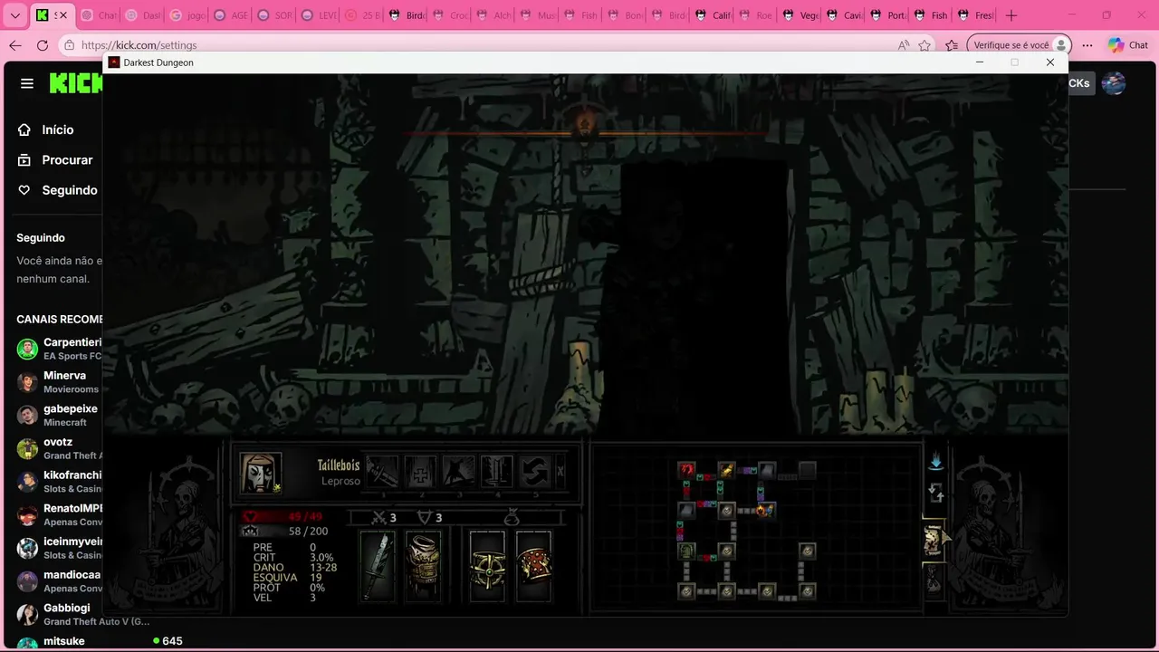
Task: Switch to the 'jogo' browser tab
Action: point(187,15)
